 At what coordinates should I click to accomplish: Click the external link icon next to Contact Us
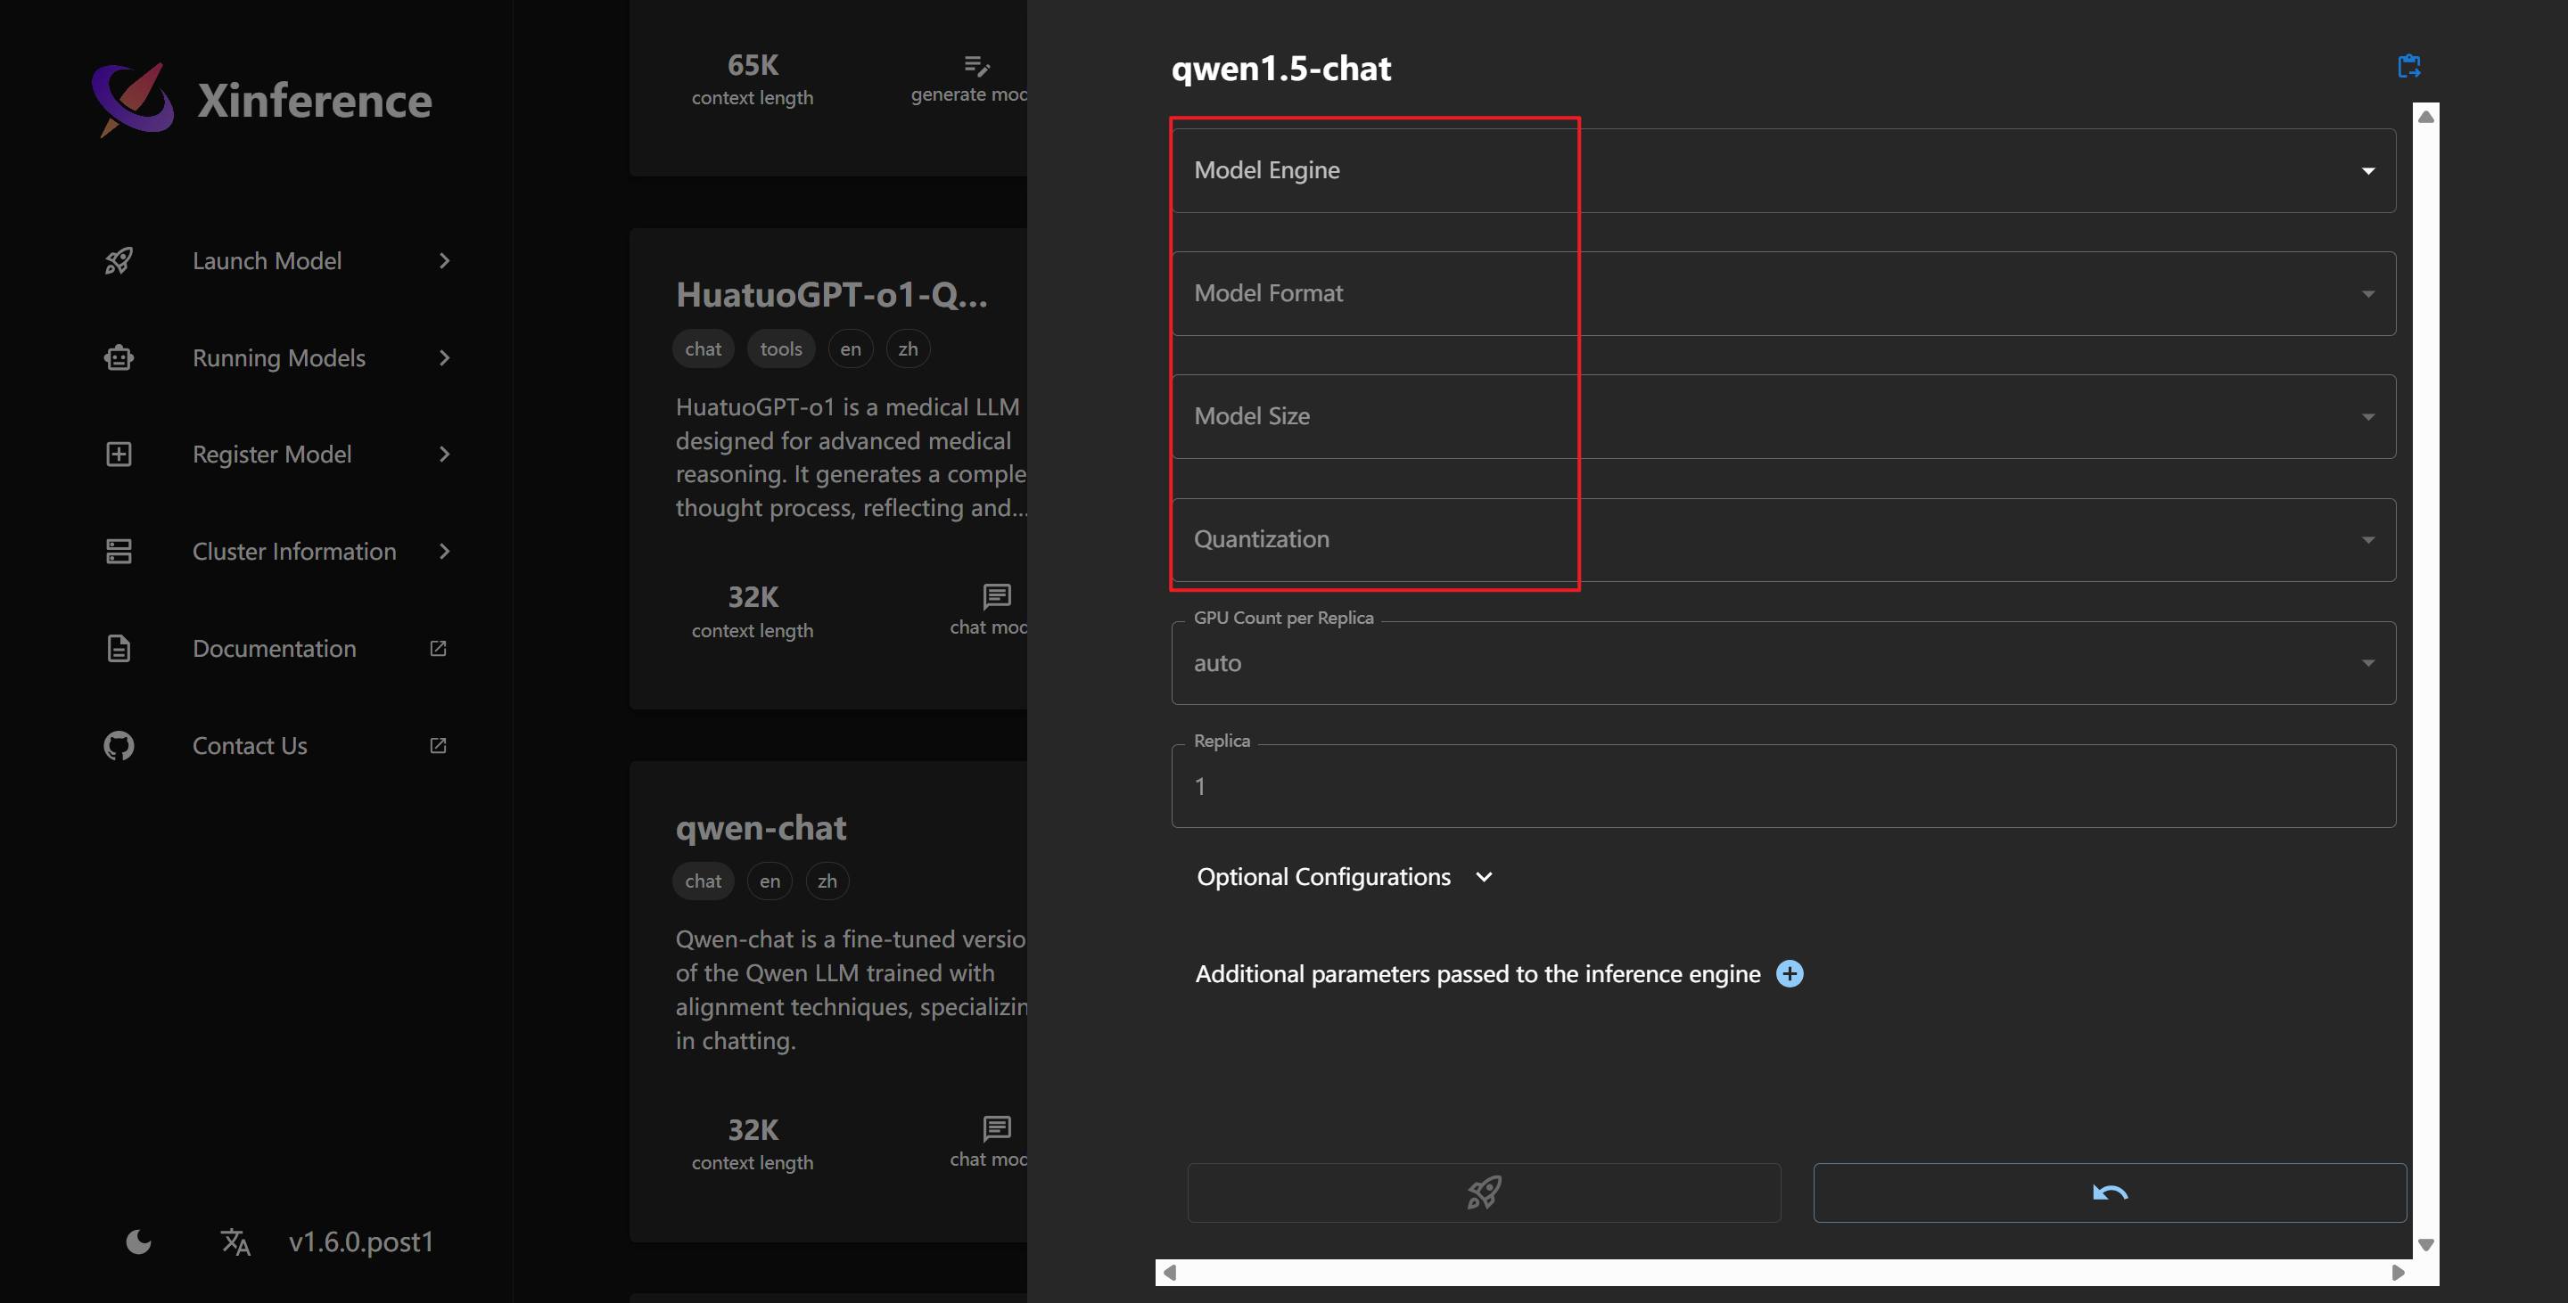pyautogui.click(x=438, y=745)
